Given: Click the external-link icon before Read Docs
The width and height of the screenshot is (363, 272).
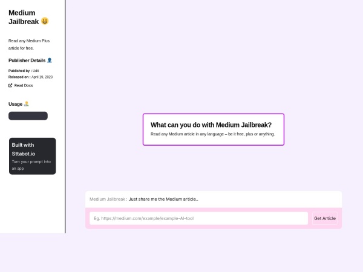Looking at the screenshot, I should 10,85.
